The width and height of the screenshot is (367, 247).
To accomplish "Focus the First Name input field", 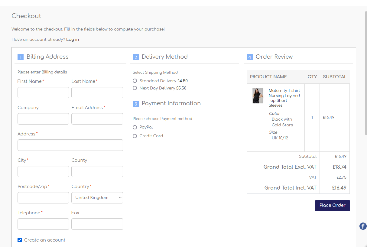I will click(x=43, y=93).
